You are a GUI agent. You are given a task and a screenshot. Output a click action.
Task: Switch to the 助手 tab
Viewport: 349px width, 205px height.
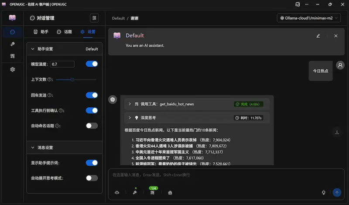41,32
